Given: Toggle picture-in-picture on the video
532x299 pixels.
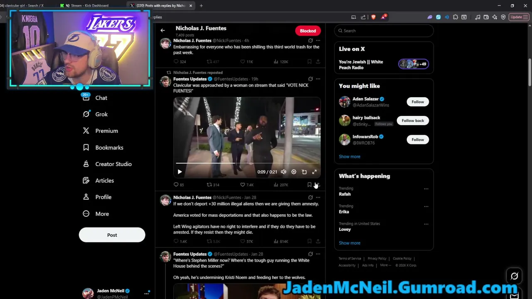Looking at the screenshot, I should click(304, 172).
